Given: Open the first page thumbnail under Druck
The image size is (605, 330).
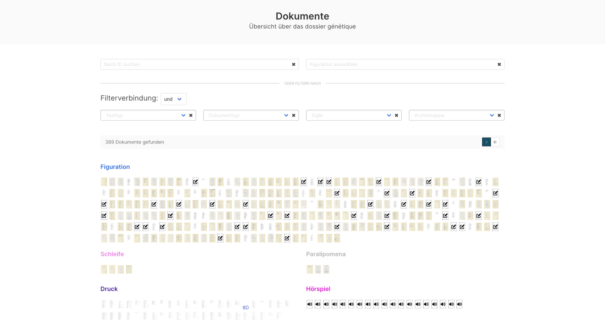Looking at the screenshot, I should pos(104,305).
